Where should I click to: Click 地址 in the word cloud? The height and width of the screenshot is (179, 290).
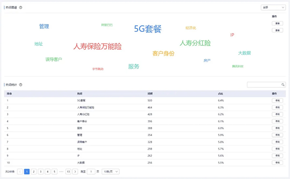point(39,44)
